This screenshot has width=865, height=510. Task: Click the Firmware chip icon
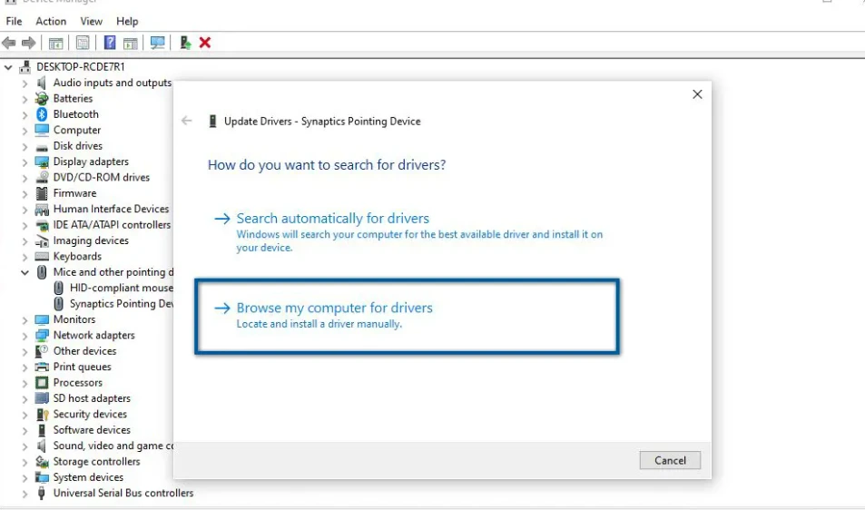coord(42,193)
